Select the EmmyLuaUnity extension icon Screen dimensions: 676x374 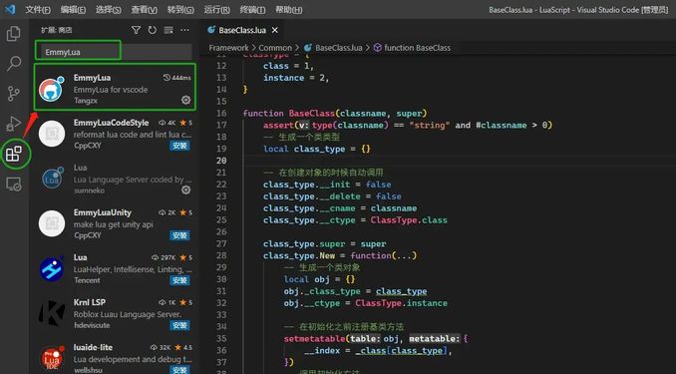click(52, 223)
